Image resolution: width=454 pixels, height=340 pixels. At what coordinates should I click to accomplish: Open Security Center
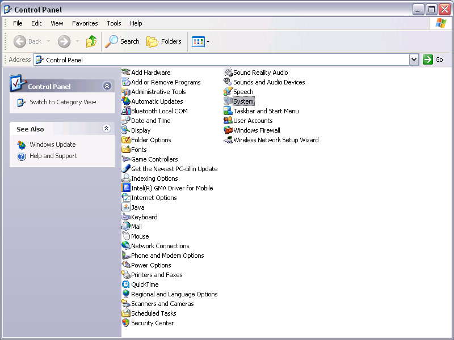tap(152, 323)
